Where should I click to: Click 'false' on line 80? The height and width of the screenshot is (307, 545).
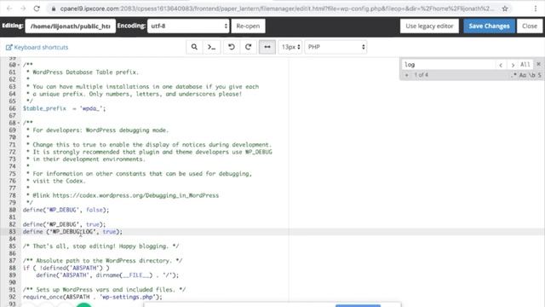(95, 210)
